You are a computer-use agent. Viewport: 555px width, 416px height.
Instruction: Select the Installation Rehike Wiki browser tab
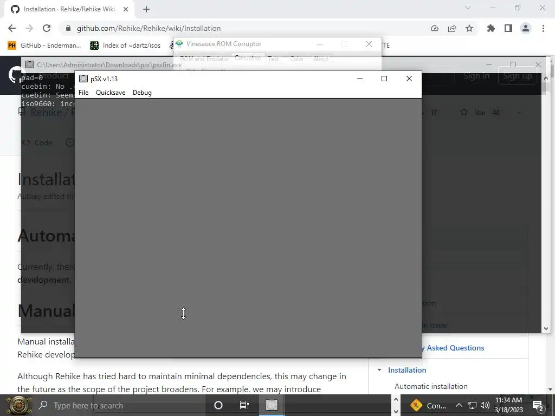pos(69,9)
